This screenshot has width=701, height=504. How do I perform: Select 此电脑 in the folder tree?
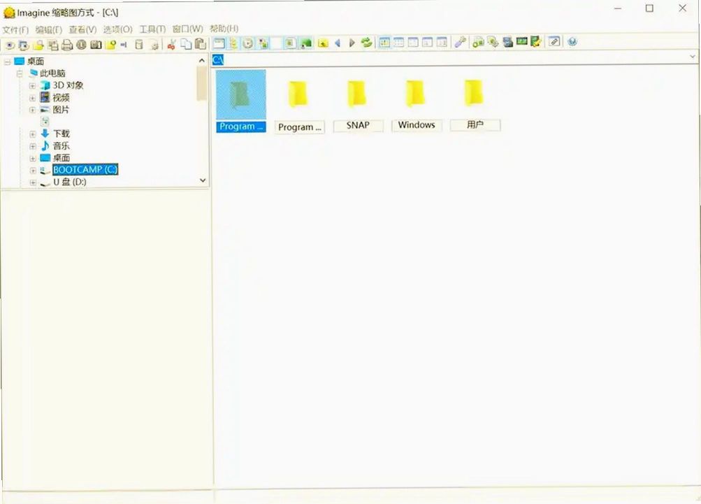click(52, 73)
